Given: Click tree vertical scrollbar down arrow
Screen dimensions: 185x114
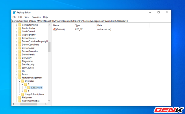Looking at the screenshot, I should (49, 101).
